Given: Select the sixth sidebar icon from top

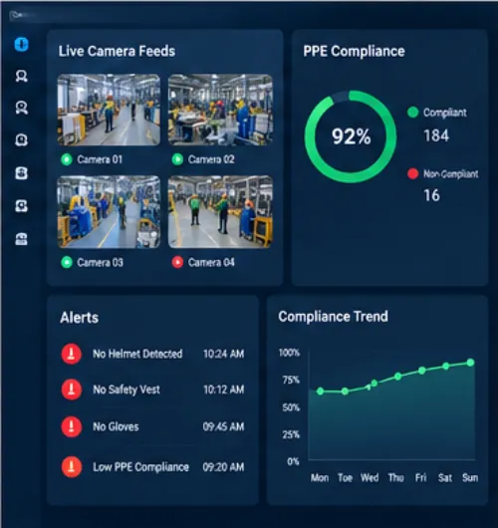Looking at the screenshot, I should tap(22, 206).
